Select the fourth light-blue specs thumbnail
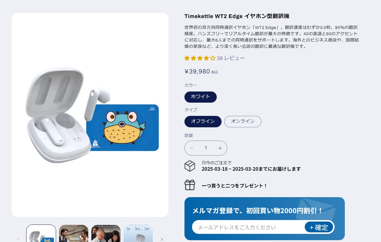This screenshot has width=381, height=242. point(138,234)
